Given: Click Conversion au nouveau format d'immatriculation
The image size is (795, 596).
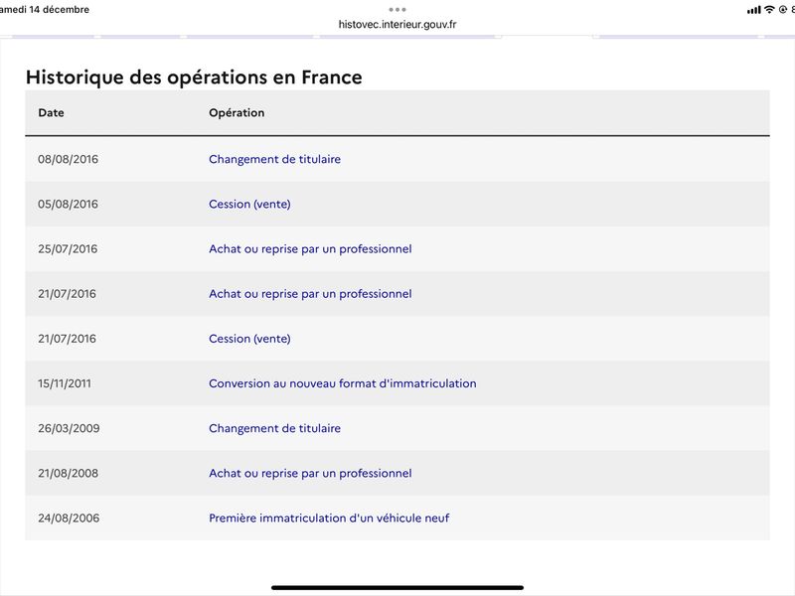Looking at the screenshot, I should tap(342, 383).
